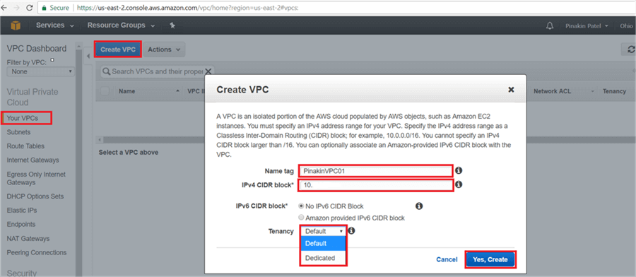Image resolution: width=636 pixels, height=277 pixels.
Task: Close the Create VPC dialog with X
Action: tap(511, 90)
